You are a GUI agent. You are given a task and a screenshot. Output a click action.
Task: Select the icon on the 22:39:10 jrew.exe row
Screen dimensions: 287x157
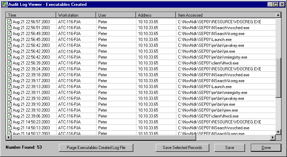(9, 110)
